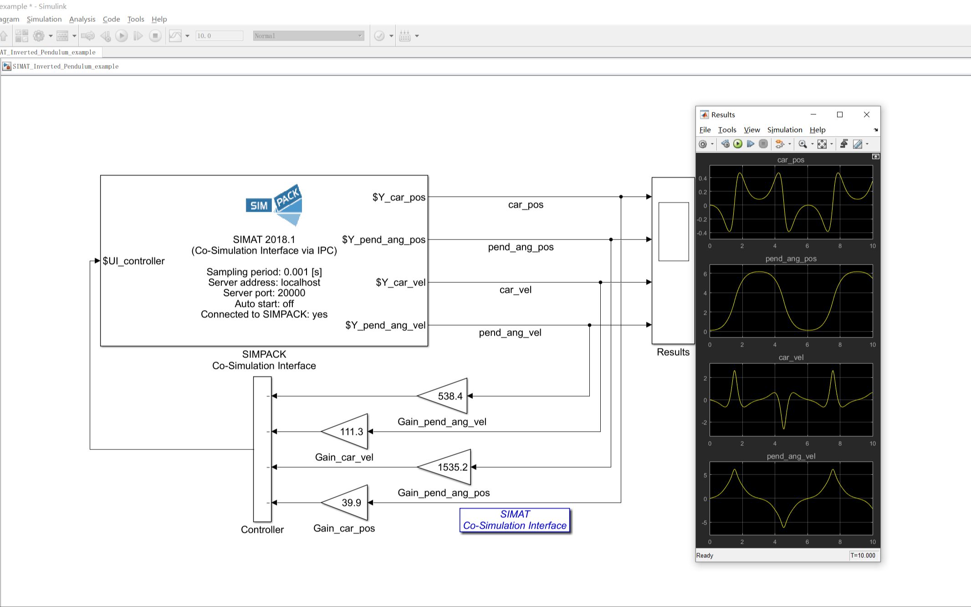Image resolution: width=971 pixels, height=607 pixels.
Task: Expand the signal selector dropdown in Results toolbar
Action: coord(790,144)
